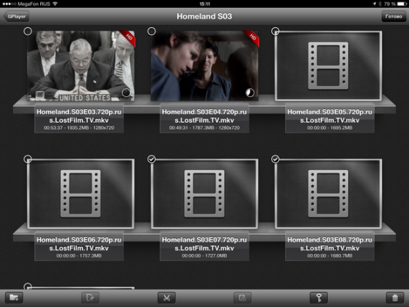Image resolution: width=409 pixels, height=307 pixels.
Task: Select the Homeland S03E06 checkbox circle
Action: point(28,159)
